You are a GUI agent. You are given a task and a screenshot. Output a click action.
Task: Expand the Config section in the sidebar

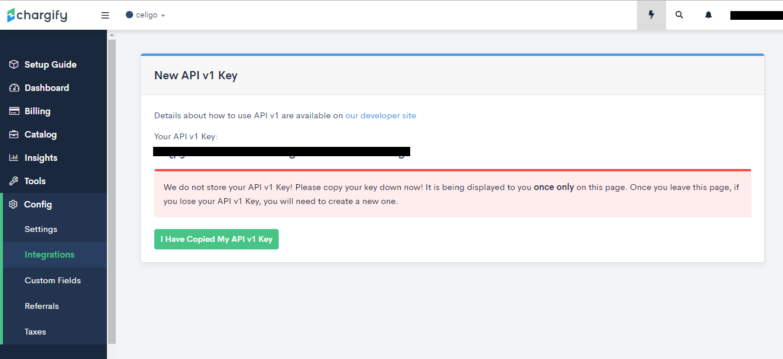[39, 204]
